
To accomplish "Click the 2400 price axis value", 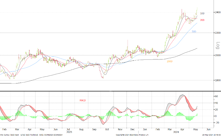I will (218, 12).
